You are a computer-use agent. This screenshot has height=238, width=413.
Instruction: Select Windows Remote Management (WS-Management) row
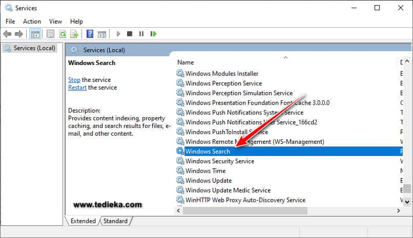point(289,141)
